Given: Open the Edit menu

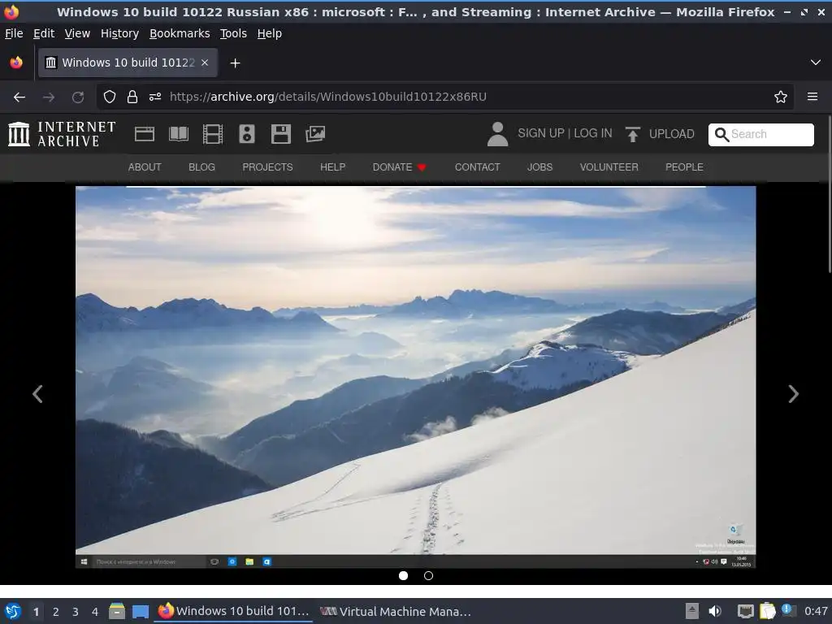Looking at the screenshot, I should (x=44, y=33).
